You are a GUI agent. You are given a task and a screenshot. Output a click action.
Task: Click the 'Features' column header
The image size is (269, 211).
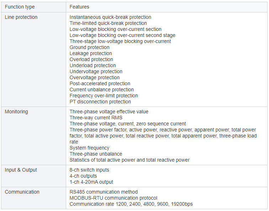click(79, 7)
